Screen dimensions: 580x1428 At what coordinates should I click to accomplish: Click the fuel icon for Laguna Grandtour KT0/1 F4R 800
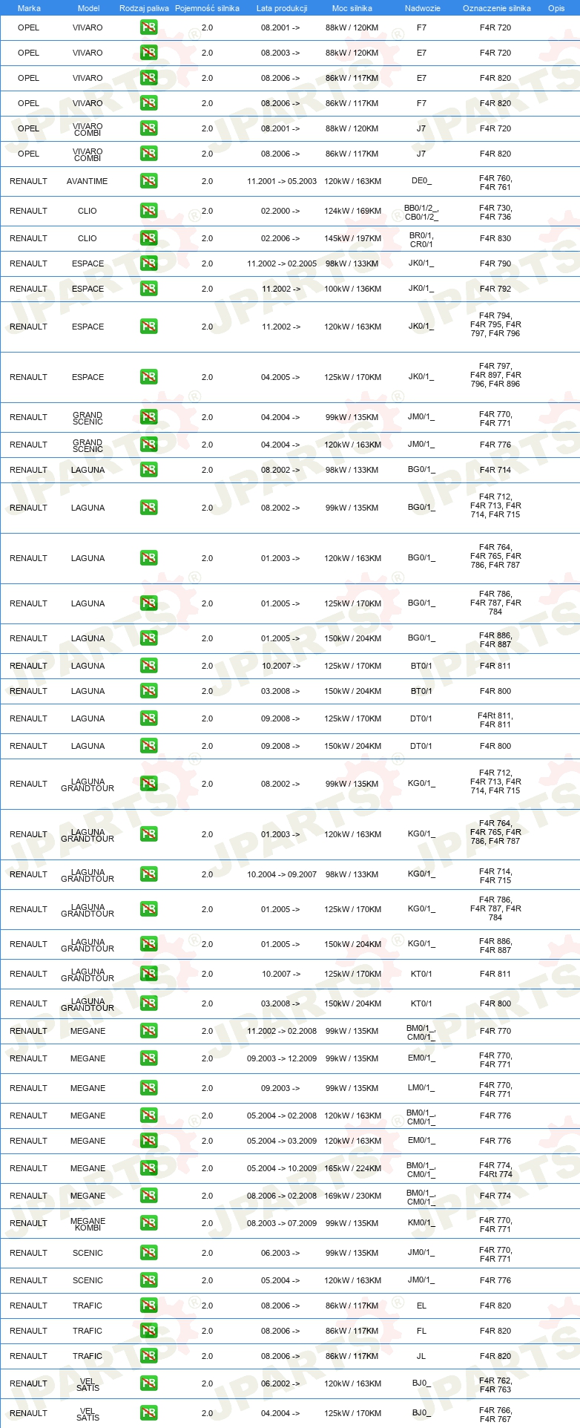coord(149,1003)
